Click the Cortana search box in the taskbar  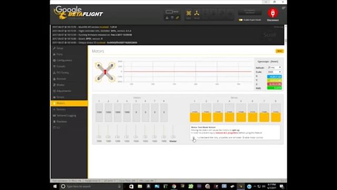(x=91, y=186)
